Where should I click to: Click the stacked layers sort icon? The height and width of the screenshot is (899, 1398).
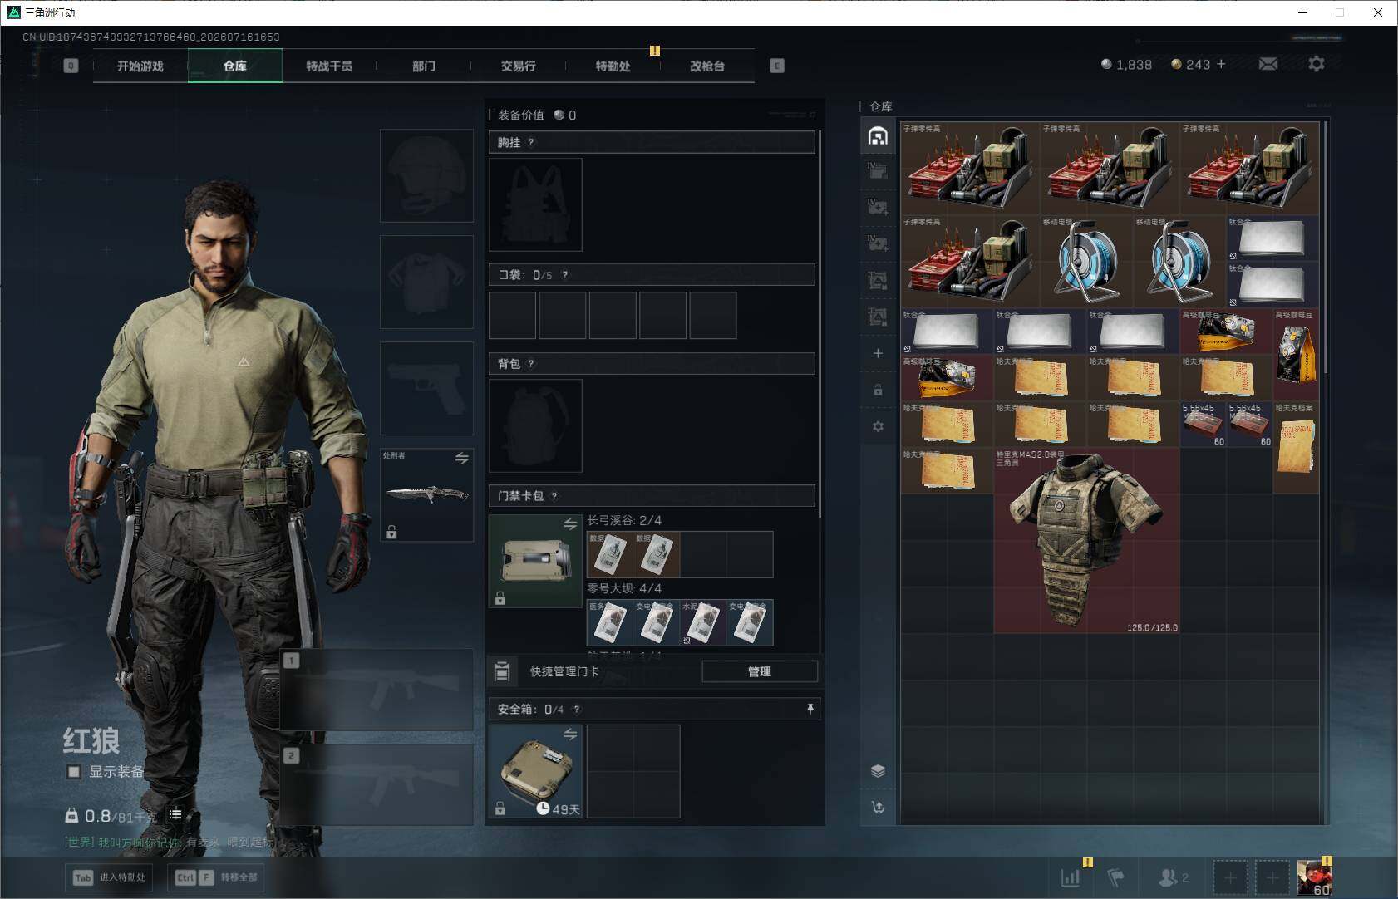click(878, 771)
